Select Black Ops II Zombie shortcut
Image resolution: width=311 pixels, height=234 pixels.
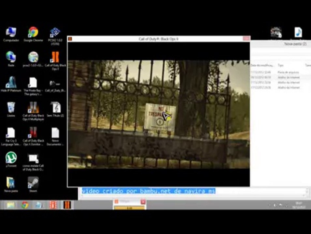pyautogui.click(x=33, y=136)
